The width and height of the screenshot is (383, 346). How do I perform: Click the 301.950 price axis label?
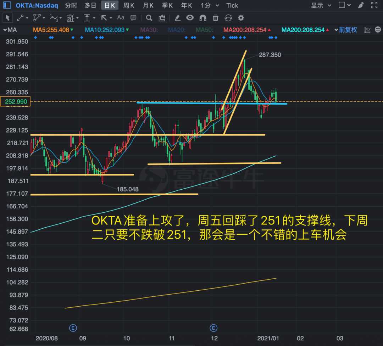[17, 41]
